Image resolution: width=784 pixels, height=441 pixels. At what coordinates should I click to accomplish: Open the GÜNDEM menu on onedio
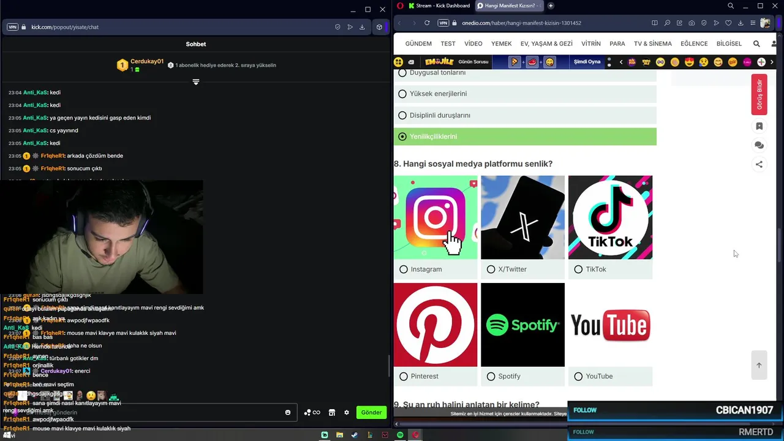(418, 43)
